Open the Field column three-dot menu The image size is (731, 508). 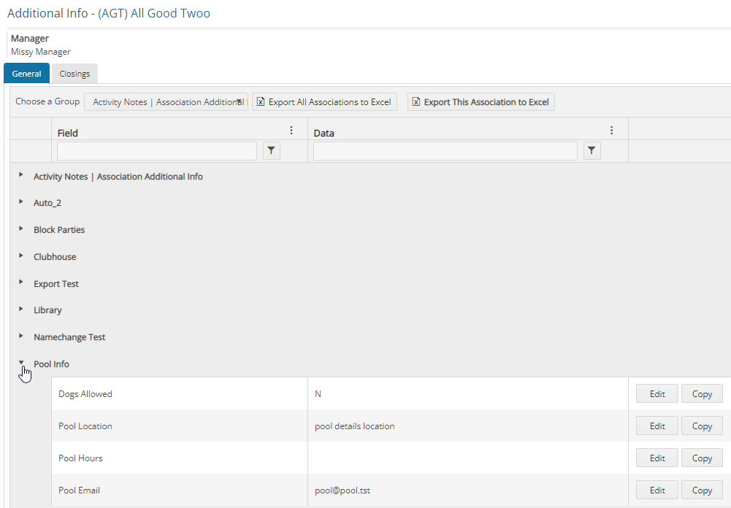click(291, 131)
